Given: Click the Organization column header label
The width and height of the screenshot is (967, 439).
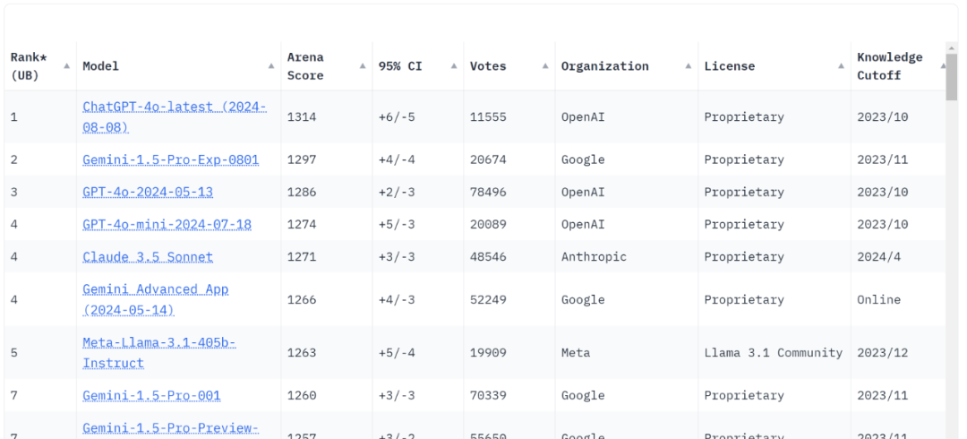Looking at the screenshot, I should click(x=605, y=66).
